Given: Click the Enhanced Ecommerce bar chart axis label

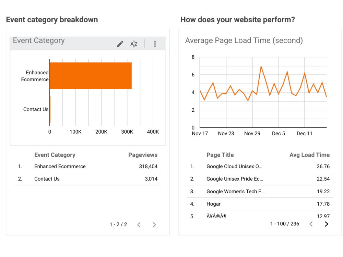Looking at the screenshot, I should [35, 76].
